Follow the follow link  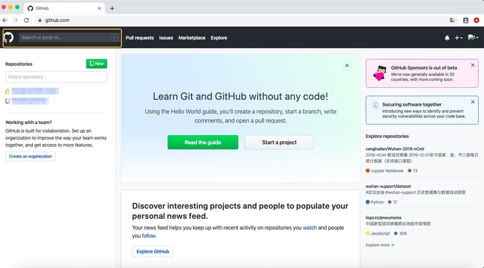[x=149, y=236]
